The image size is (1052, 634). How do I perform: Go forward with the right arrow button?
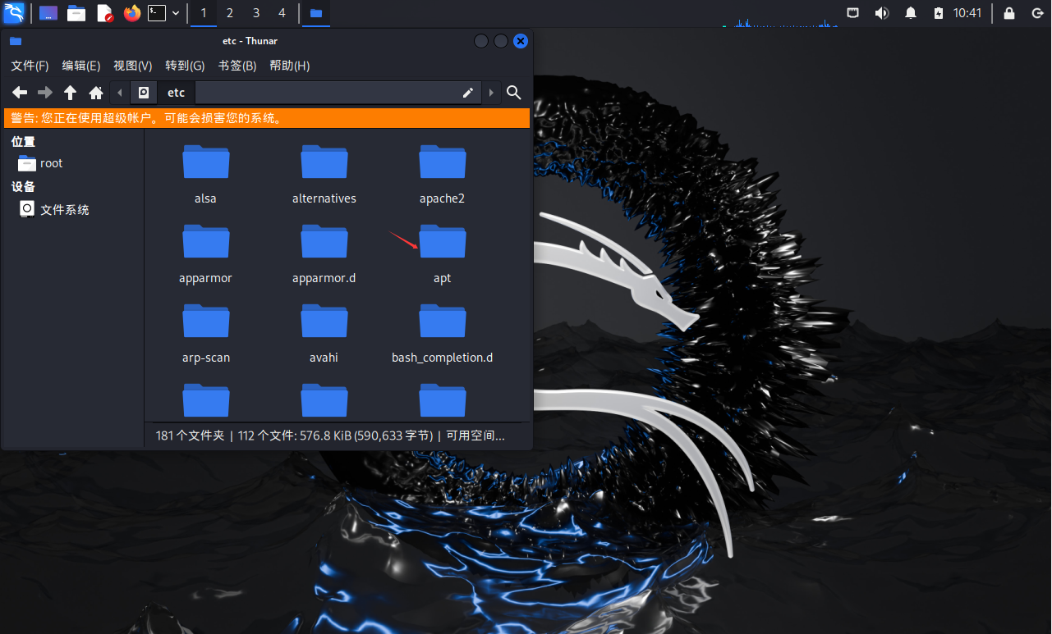tap(45, 93)
